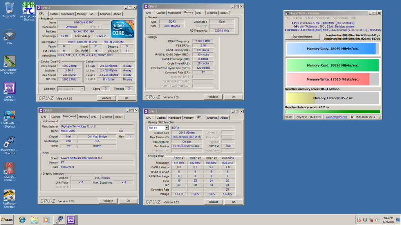
Task: Open the Screenshot menu in MaxxMEM
Action: [x=323, y=18]
